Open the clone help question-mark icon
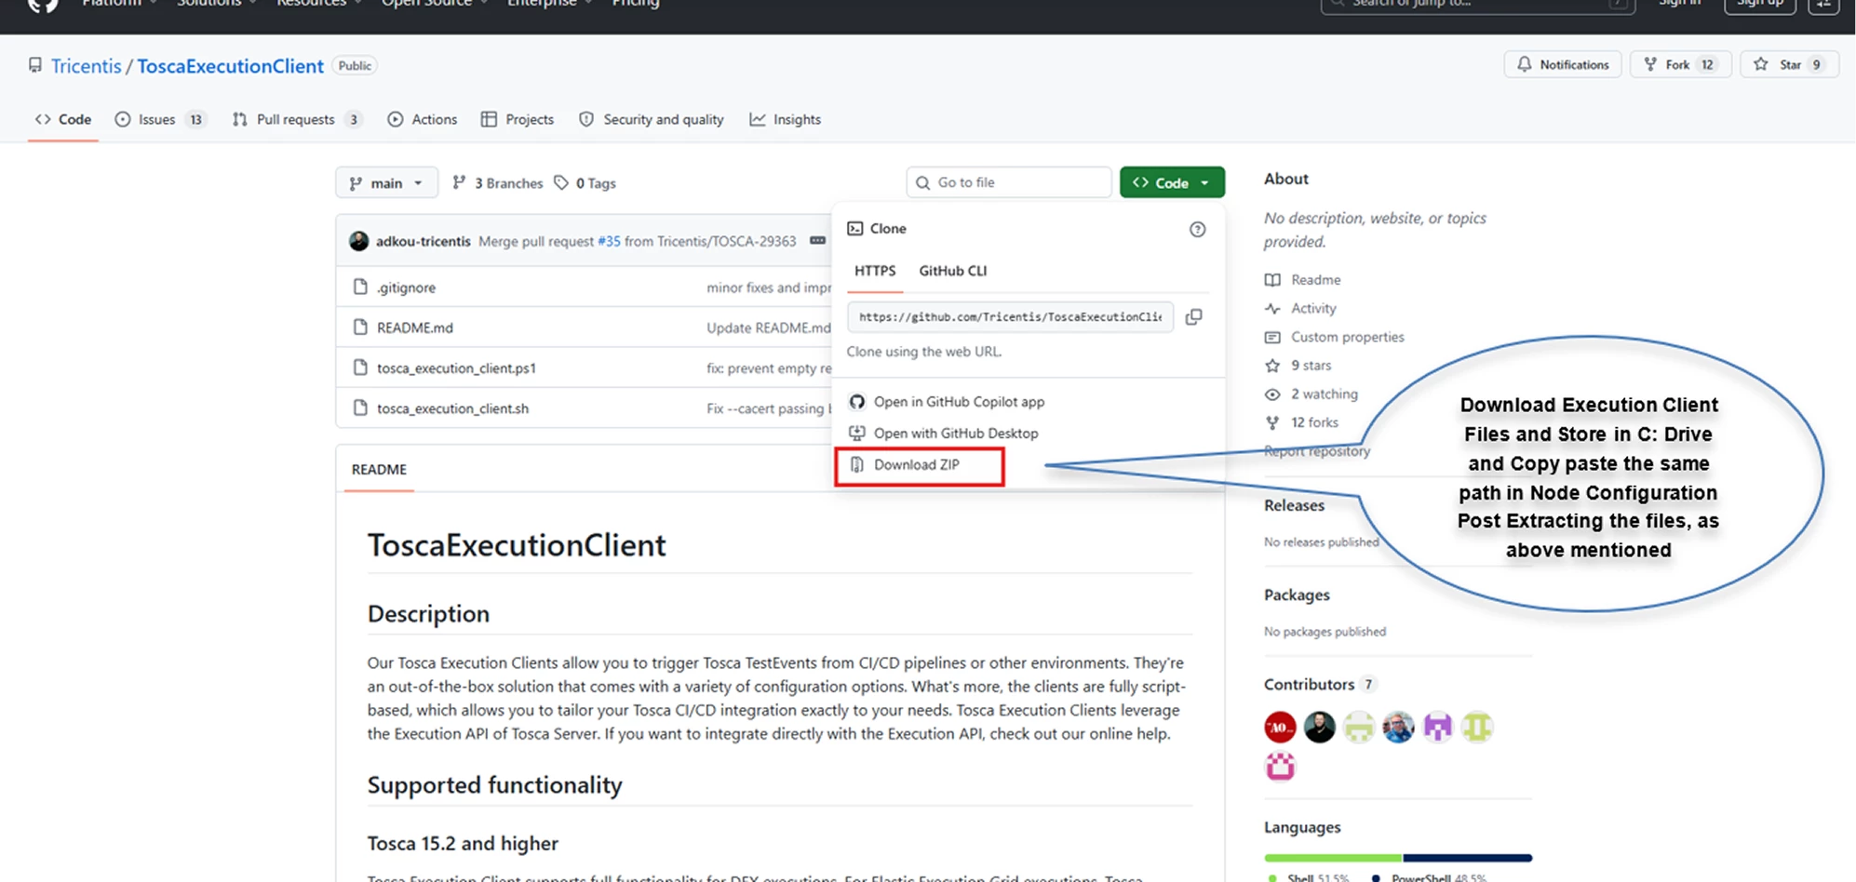1856x882 pixels. pos(1197,229)
